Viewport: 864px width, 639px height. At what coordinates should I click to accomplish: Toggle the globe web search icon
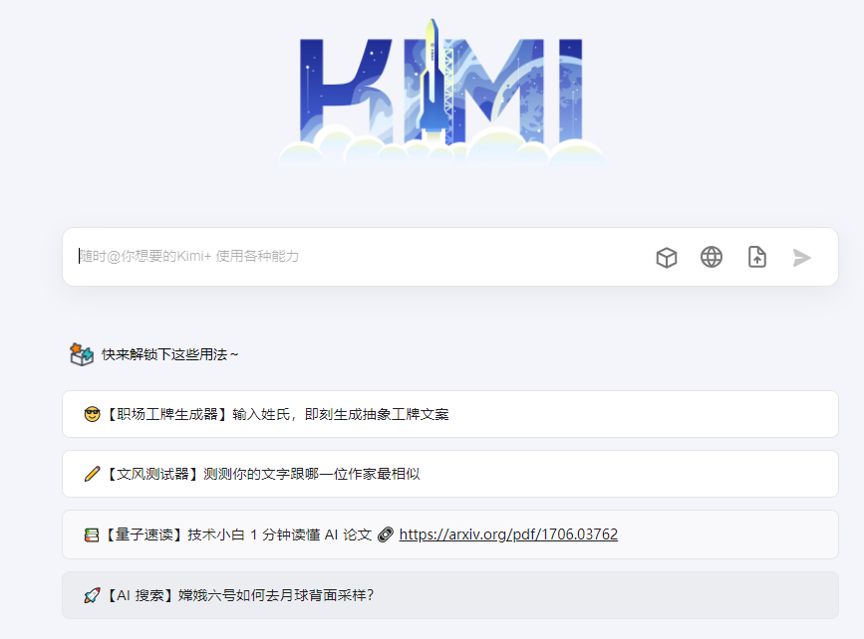click(712, 257)
